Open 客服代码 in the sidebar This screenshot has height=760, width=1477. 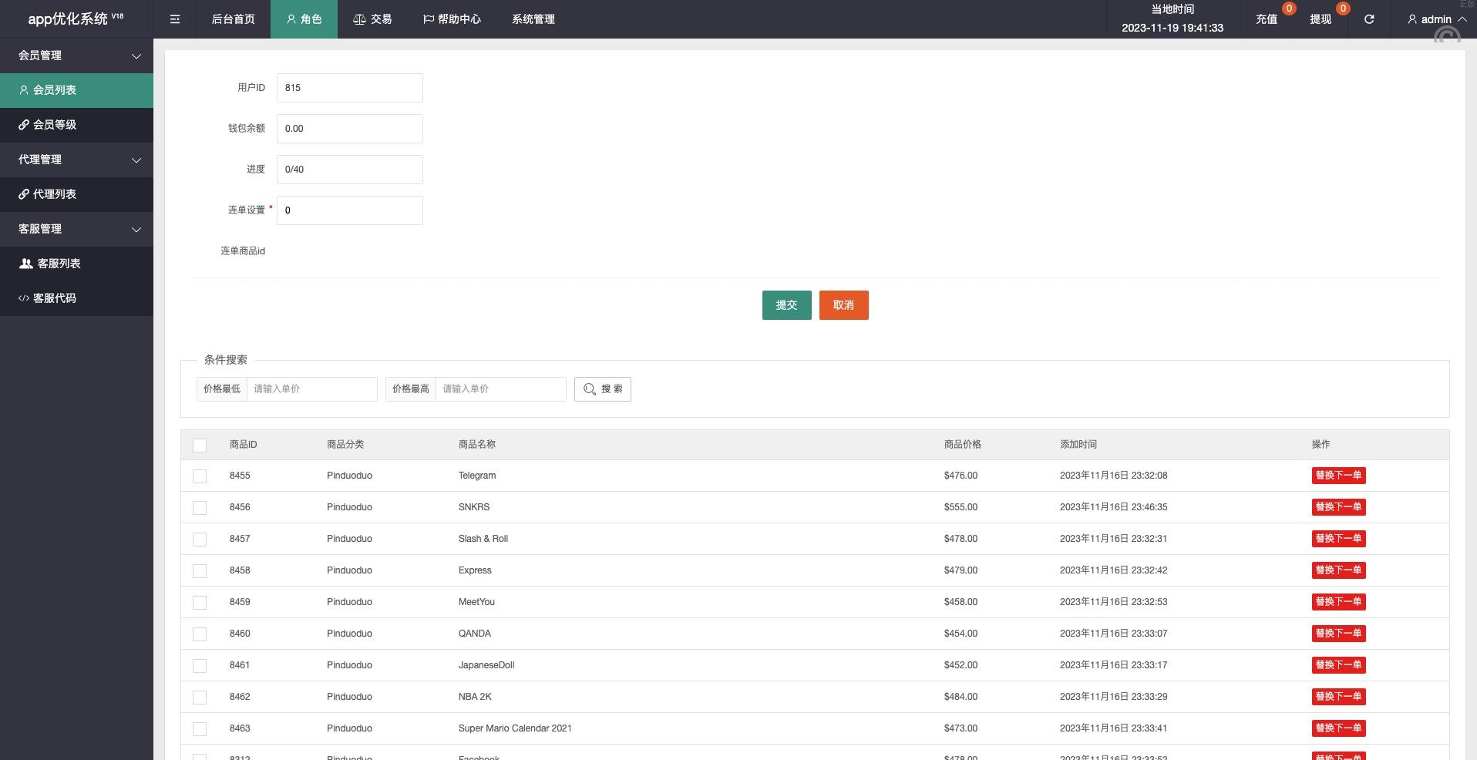tap(76, 298)
